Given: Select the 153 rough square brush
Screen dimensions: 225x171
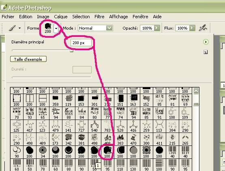Looking at the screenshot, I should (x=81, y=100).
